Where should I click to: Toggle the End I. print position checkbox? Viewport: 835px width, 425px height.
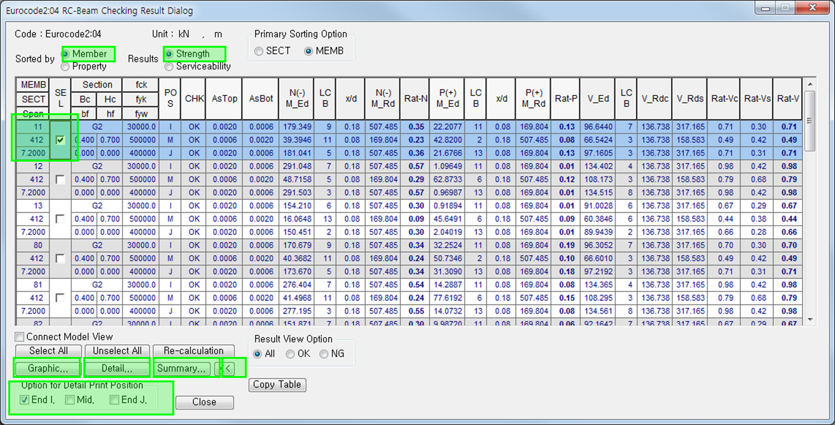(x=25, y=400)
